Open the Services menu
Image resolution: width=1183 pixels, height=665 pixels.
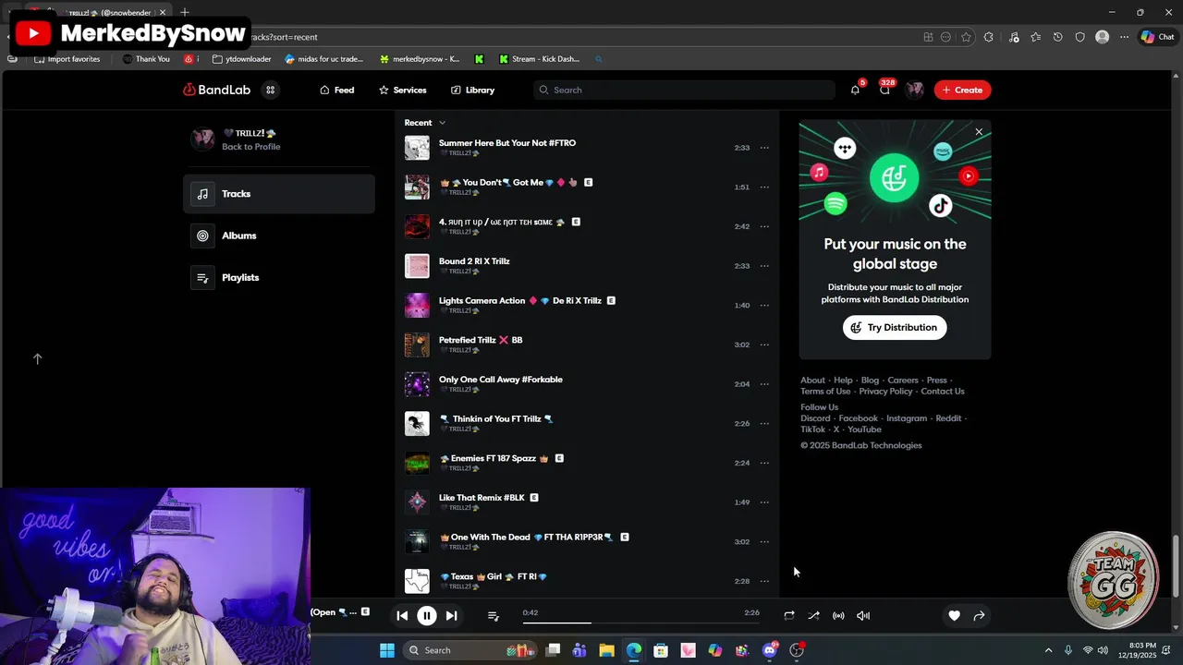(402, 90)
